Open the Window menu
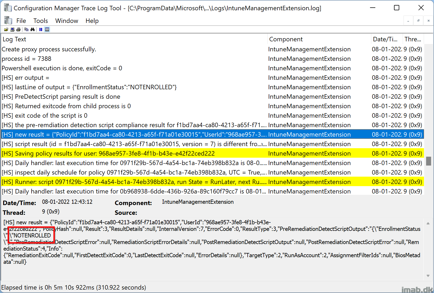Viewport: 434px width, 293px height. pos(67,21)
